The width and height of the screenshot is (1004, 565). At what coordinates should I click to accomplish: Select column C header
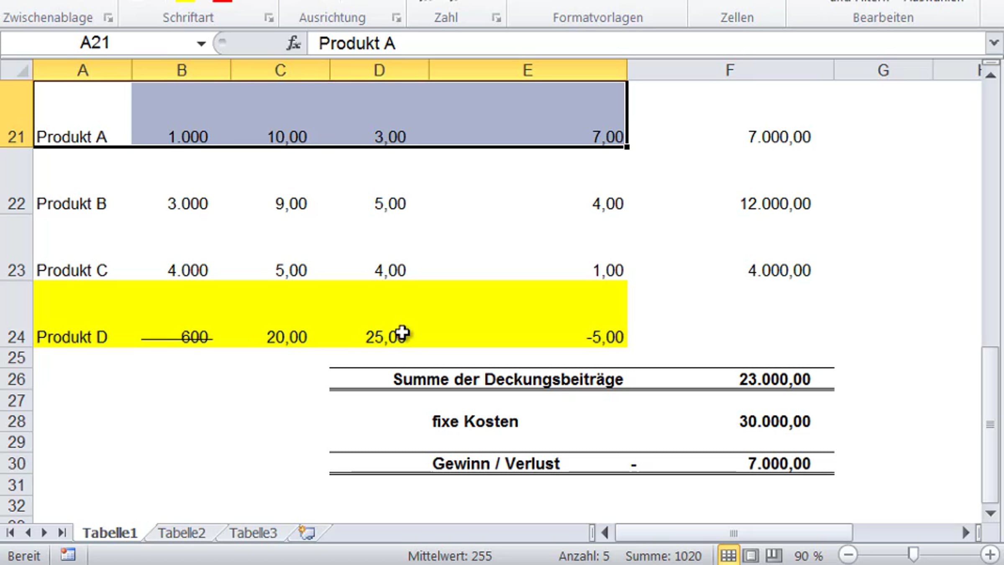click(280, 70)
